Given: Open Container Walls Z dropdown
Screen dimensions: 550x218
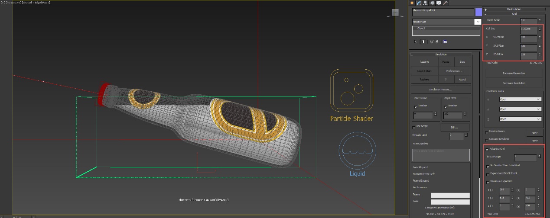Looking at the screenshot, I should click(520, 119).
